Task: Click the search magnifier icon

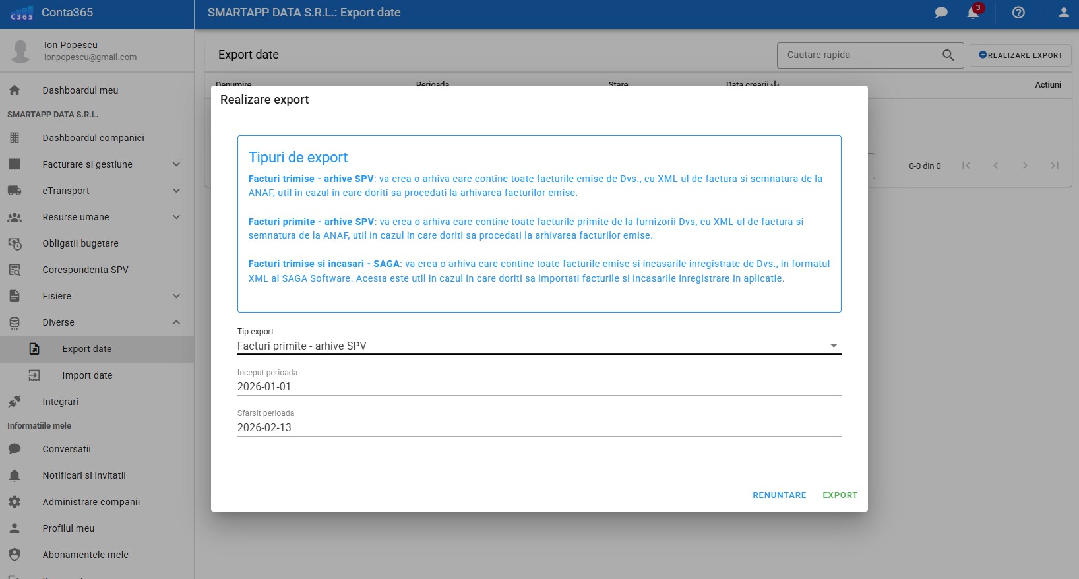Action: [948, 55]
